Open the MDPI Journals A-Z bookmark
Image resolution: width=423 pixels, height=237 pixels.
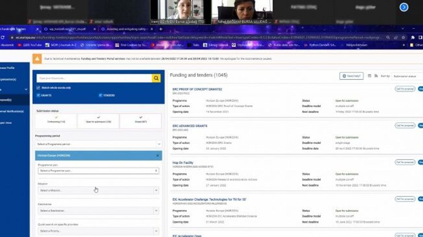click(61, 45)
